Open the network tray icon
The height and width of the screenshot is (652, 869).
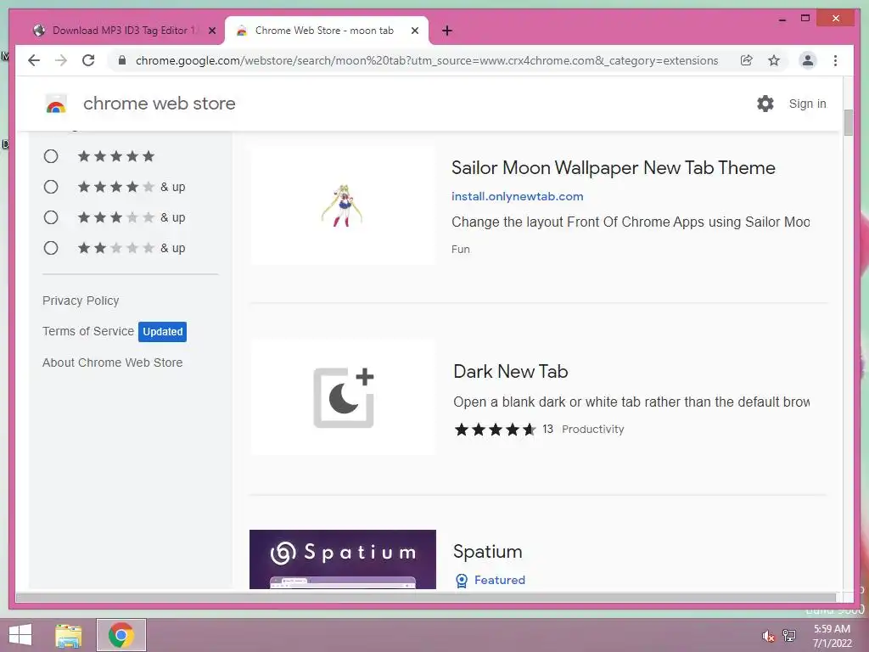click(x=788, y=635)
